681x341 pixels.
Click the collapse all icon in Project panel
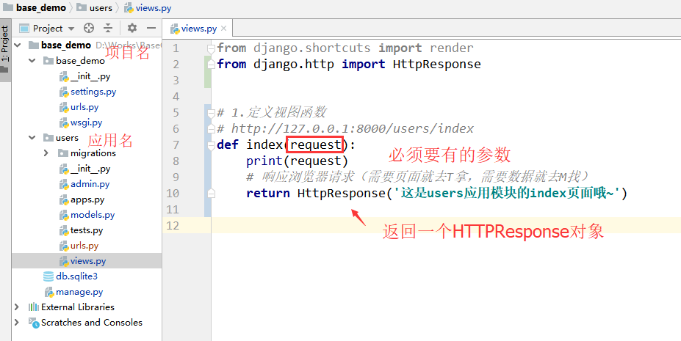pyautogui.click(x=108, y=28)
